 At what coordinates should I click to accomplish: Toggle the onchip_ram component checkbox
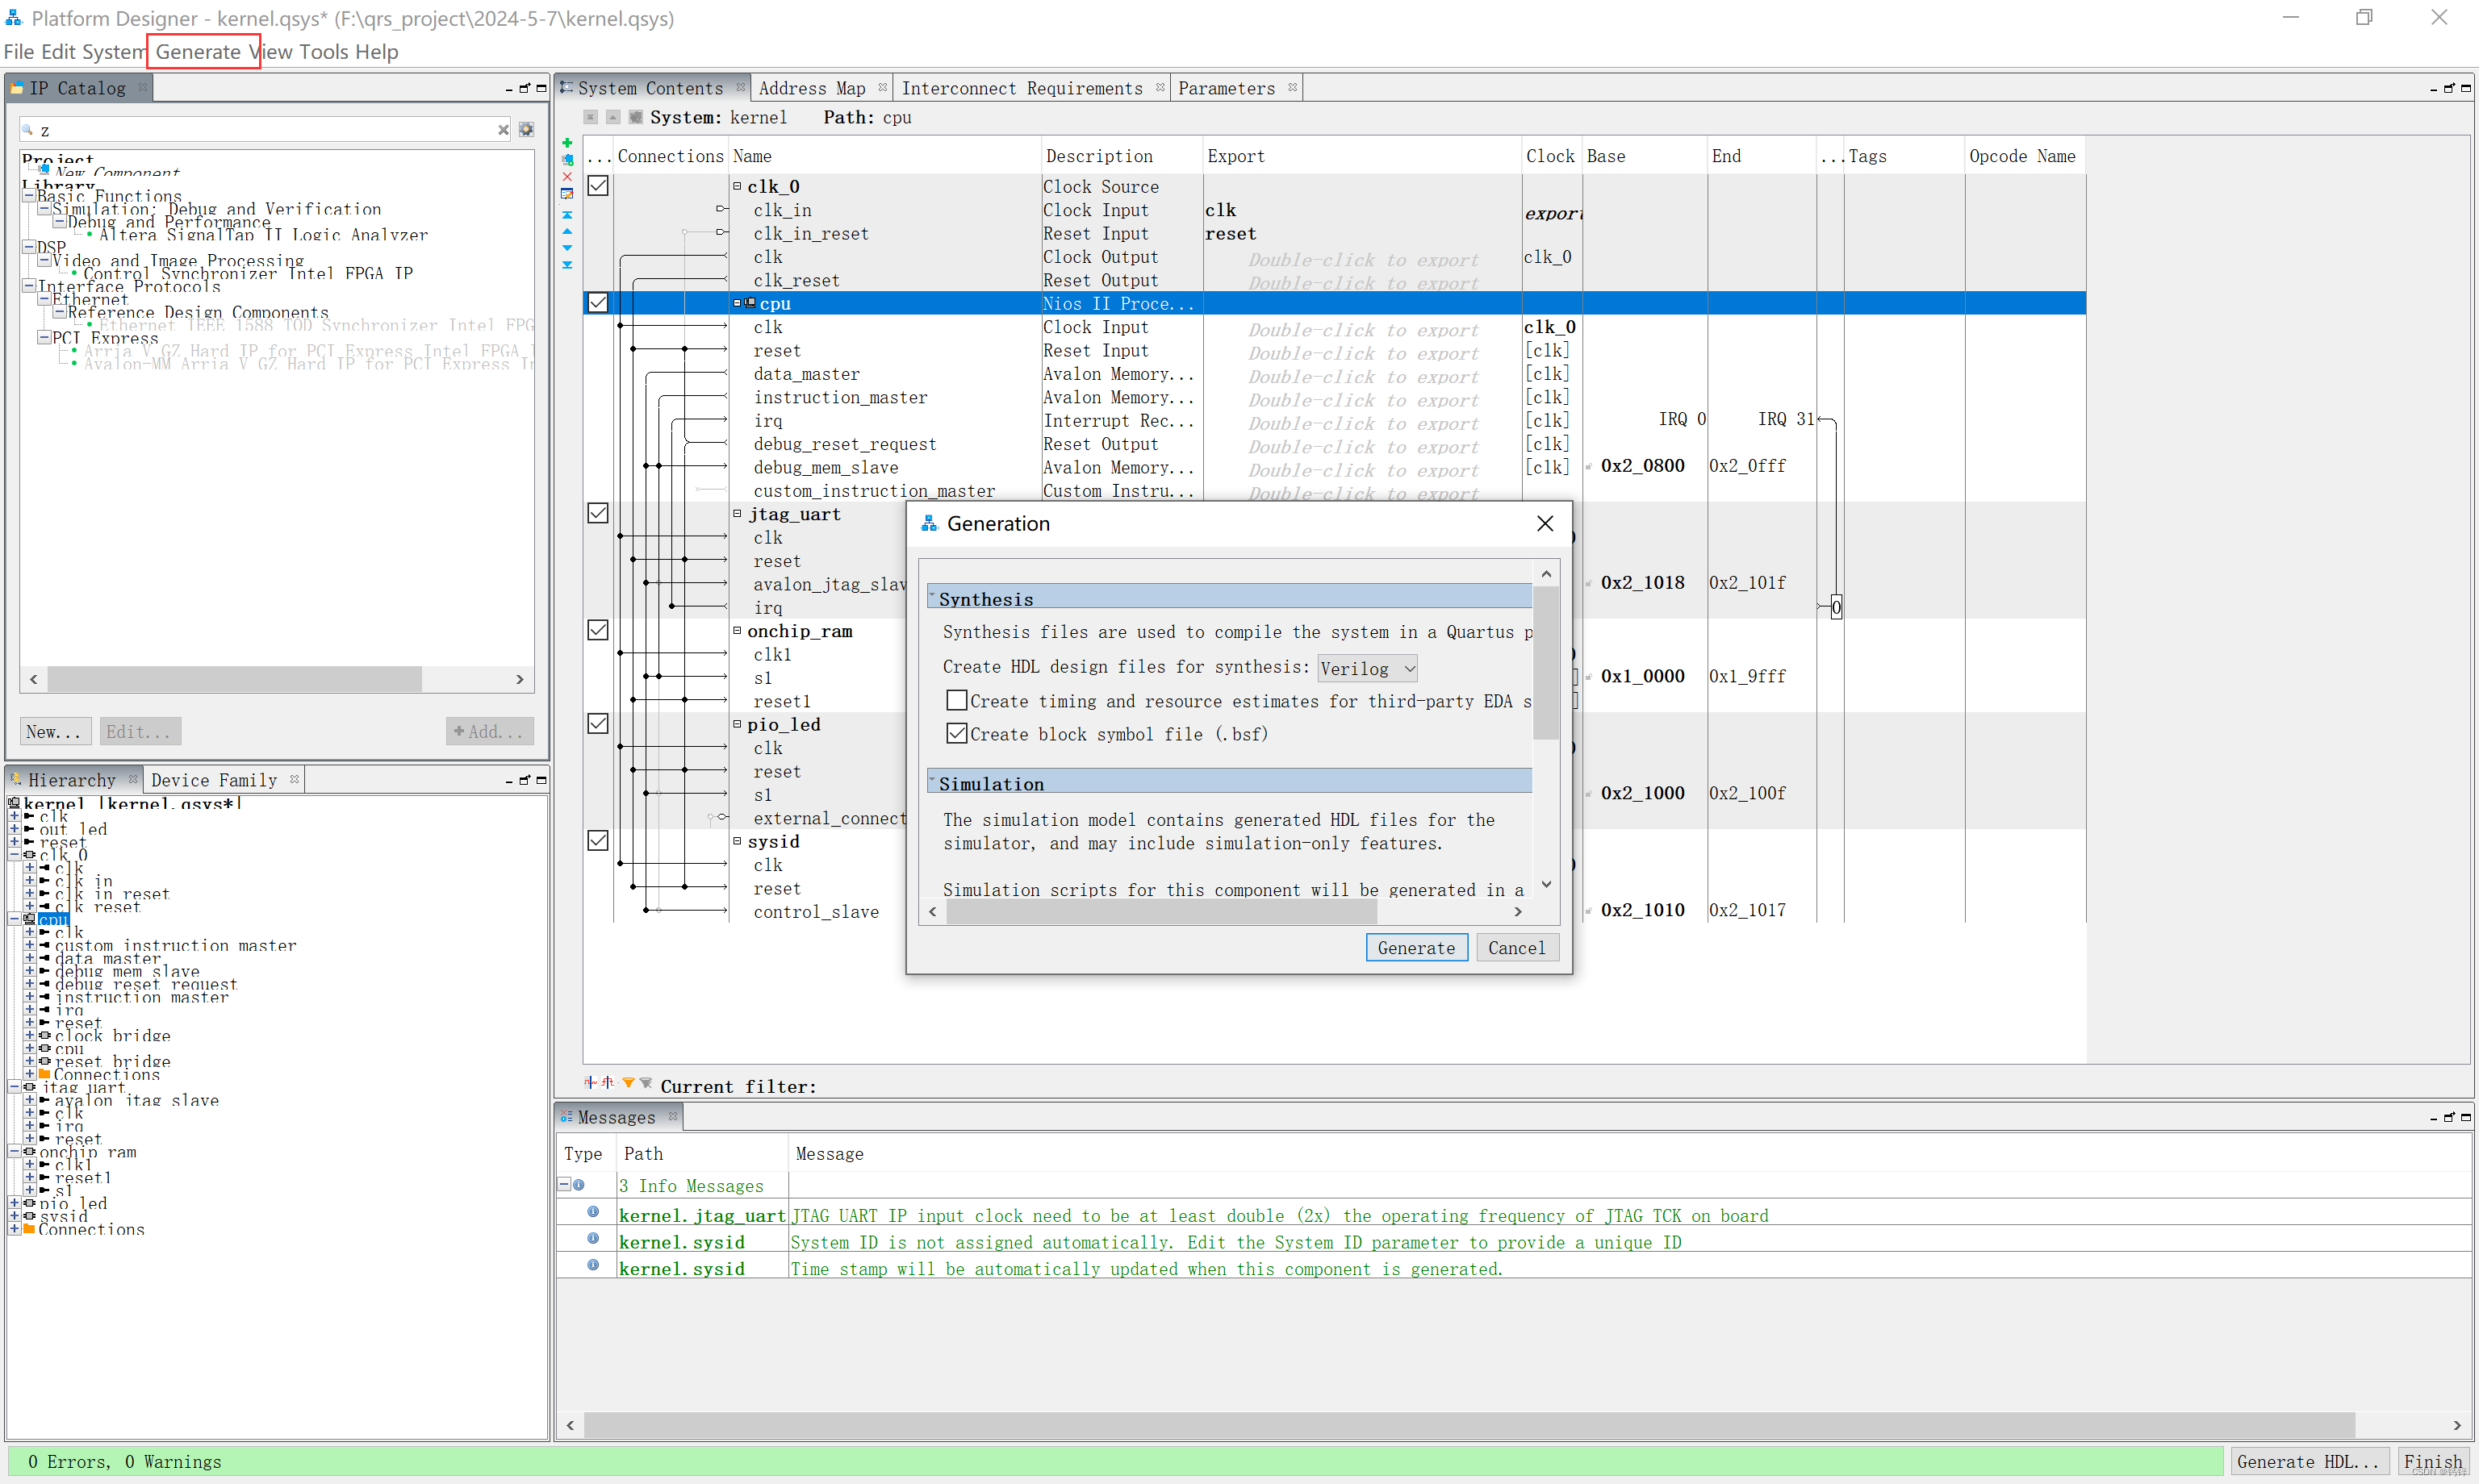598,630
